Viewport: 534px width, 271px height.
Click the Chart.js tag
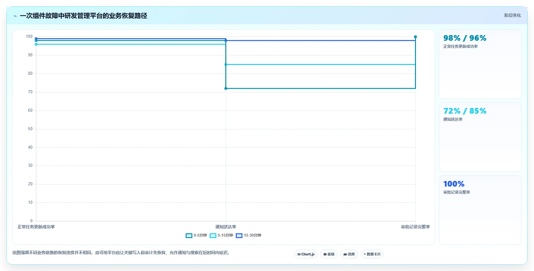pos(306,254)
